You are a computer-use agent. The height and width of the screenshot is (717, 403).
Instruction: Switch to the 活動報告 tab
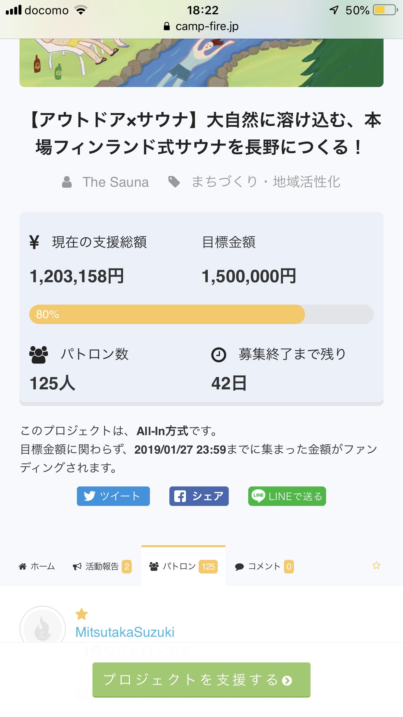pyautogui.click(x=102, y=566)
